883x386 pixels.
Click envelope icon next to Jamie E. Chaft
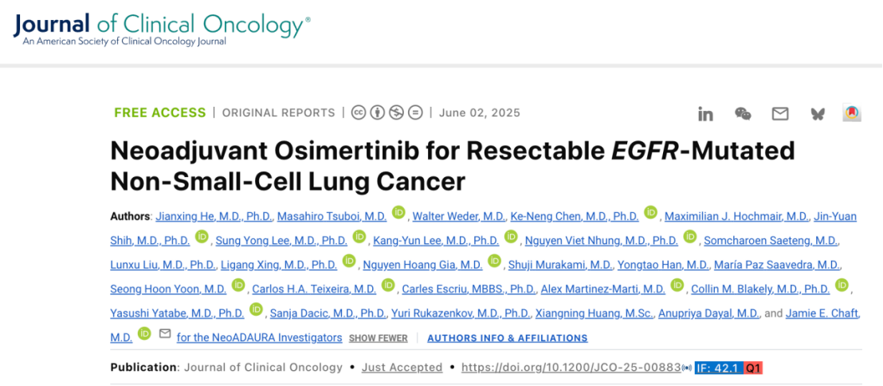[x=164, y=334]
